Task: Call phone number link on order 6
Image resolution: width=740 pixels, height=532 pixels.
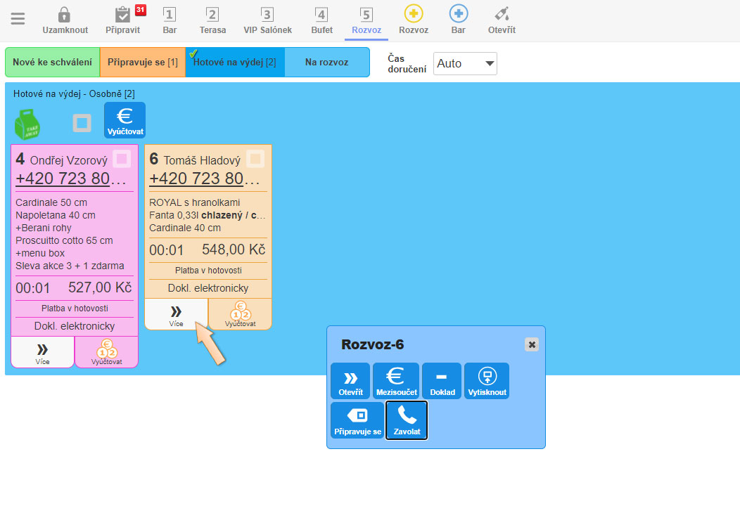Action: 196,179
